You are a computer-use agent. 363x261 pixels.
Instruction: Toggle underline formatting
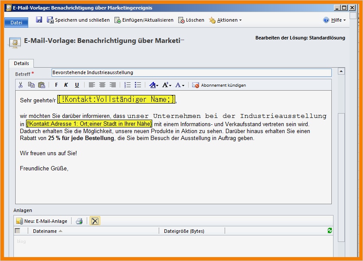(x=77, y=85)
